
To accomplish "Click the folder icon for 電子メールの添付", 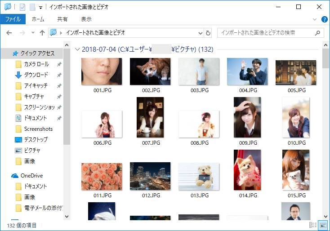I will click(18, 208).
